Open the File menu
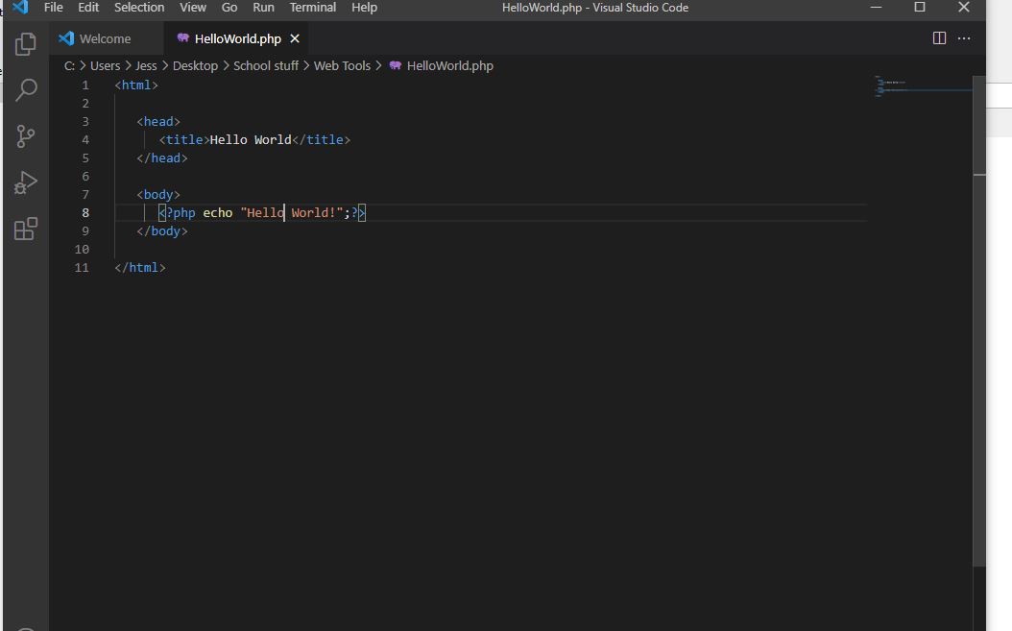This screenshot has height=631, width=1012. point(54,8)
